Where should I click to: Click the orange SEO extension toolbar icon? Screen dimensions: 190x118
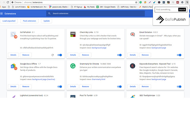tap(145, 2)
